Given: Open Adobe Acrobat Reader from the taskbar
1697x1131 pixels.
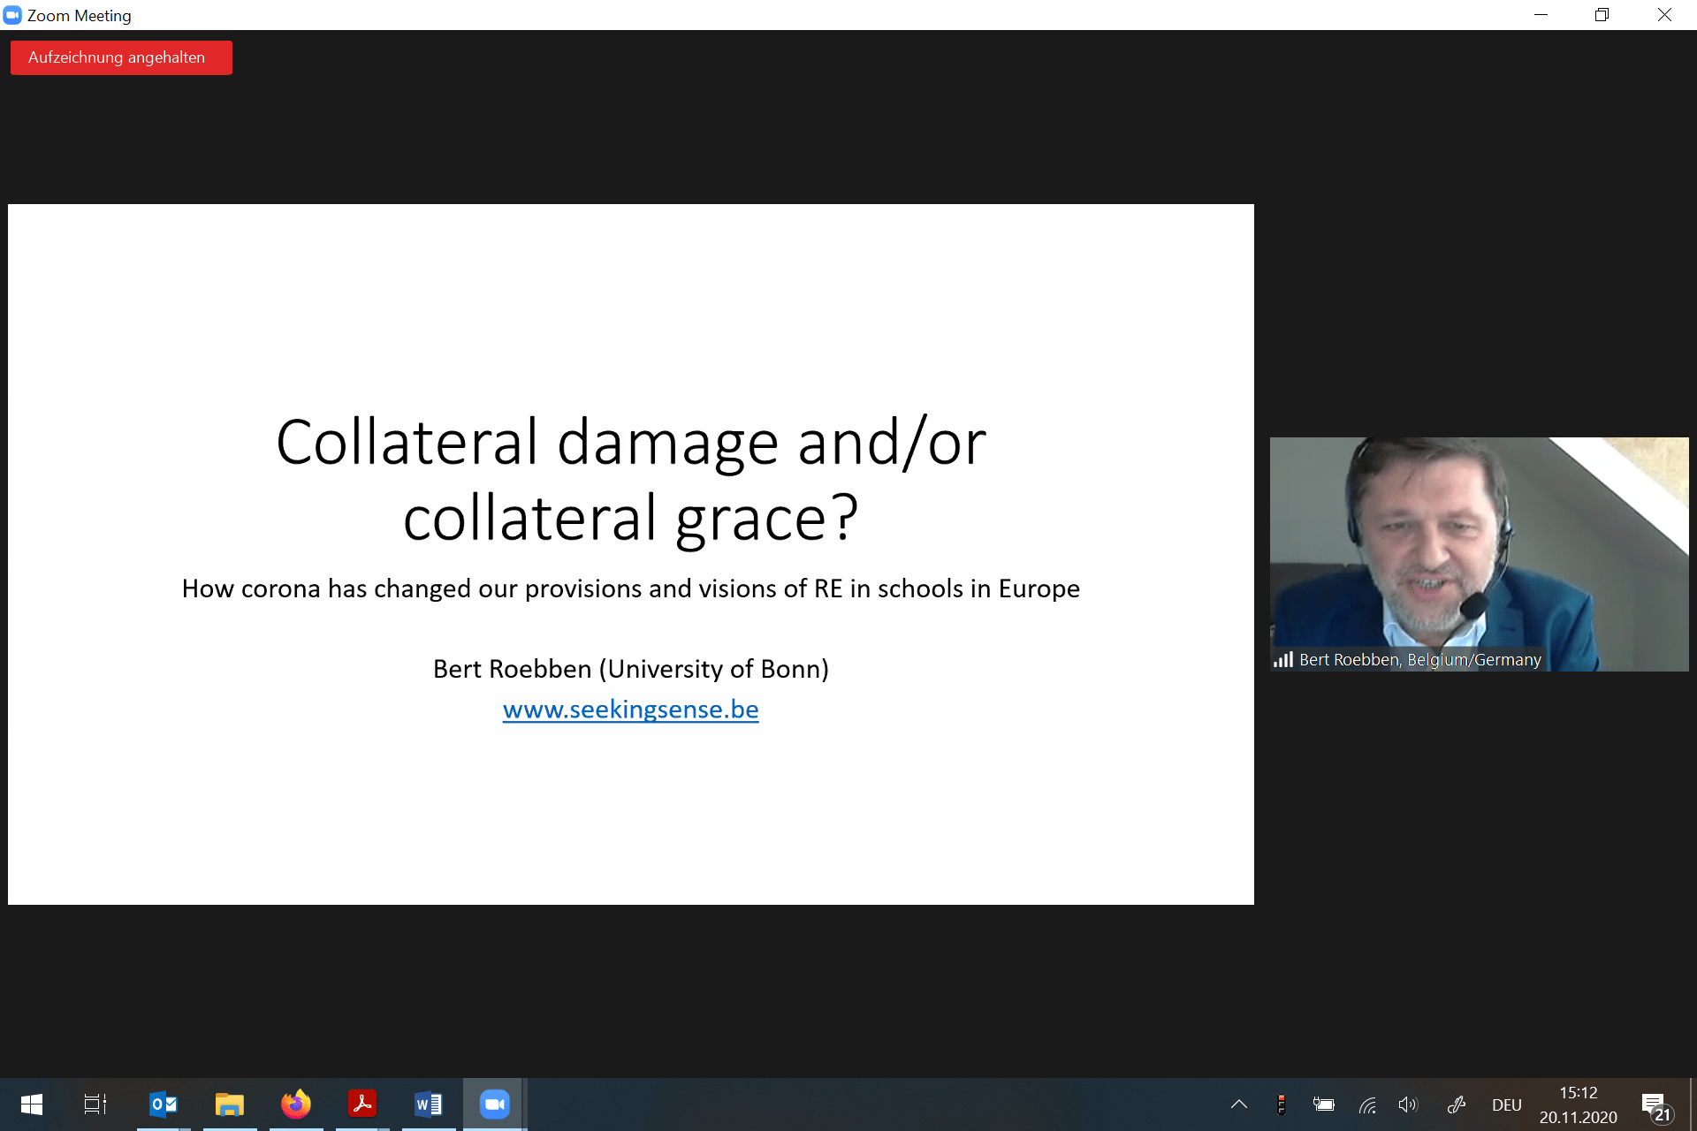Looking at the screenshot, I should point(362,1104).
